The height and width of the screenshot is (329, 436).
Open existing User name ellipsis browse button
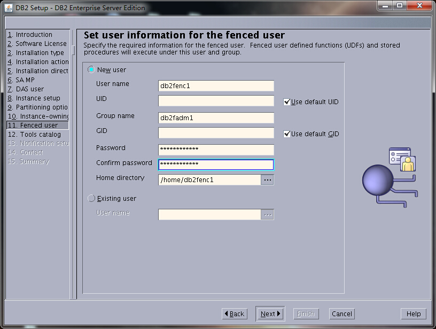(x=268, y=215)
